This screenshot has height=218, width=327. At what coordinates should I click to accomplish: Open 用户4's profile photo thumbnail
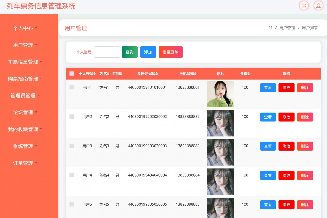(x=220, y=181)
